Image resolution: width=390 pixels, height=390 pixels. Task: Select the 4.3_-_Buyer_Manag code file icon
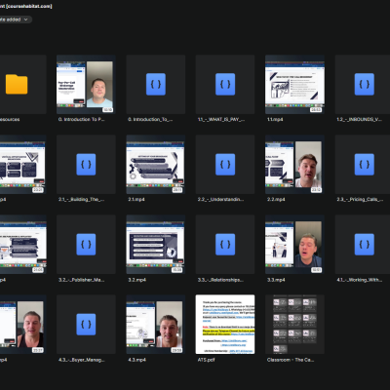pos(86,325)
